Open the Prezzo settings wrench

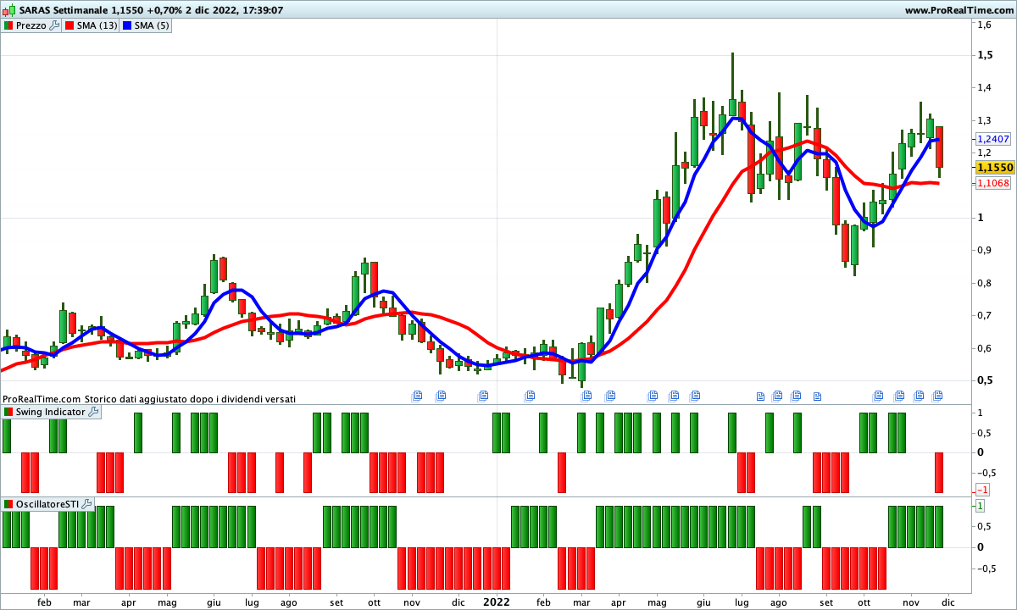(55, 25)
